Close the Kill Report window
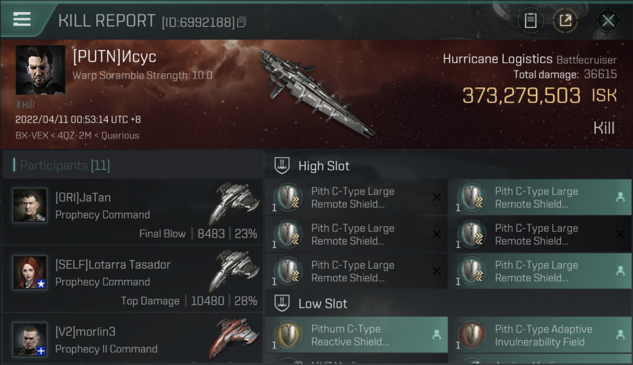Screen dimensions: 633x365 pyautogui.click(x=608, y=20)
